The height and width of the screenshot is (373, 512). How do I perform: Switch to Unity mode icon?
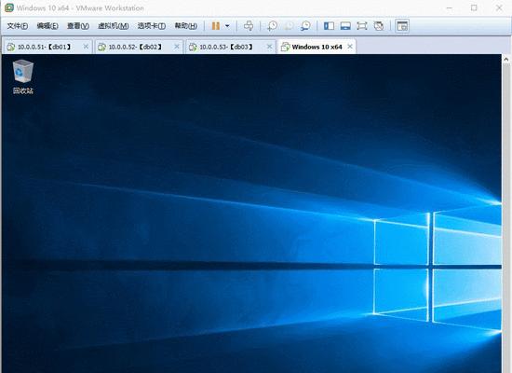point(379,26)
